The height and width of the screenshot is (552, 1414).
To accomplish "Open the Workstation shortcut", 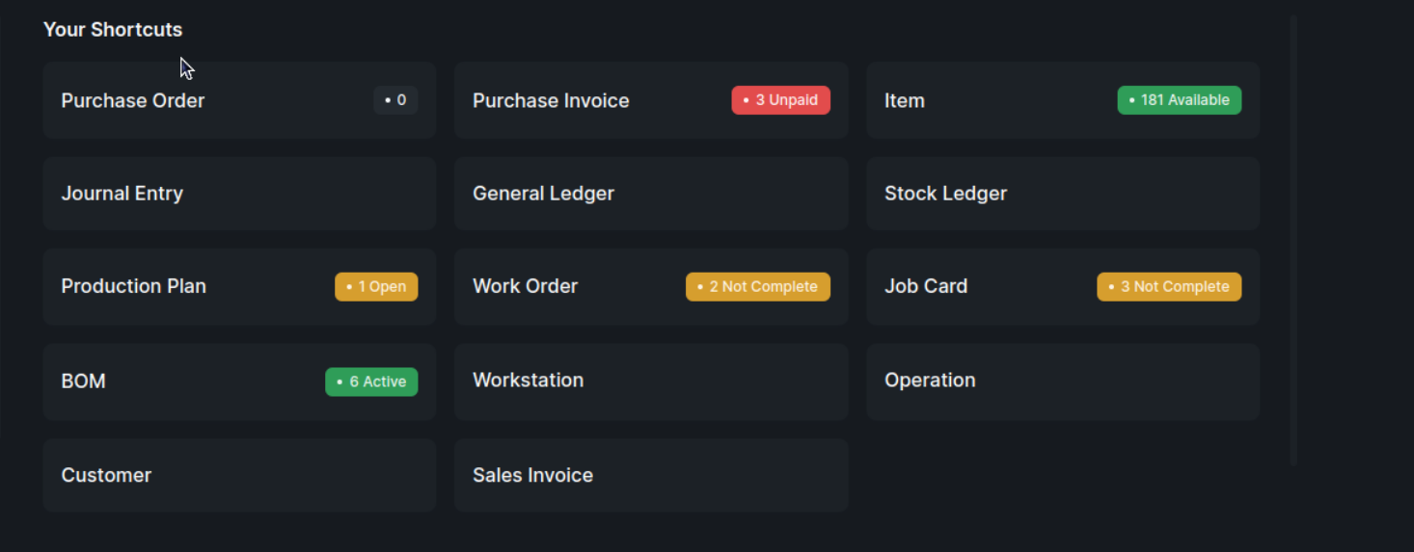I will tap(651, 381).
